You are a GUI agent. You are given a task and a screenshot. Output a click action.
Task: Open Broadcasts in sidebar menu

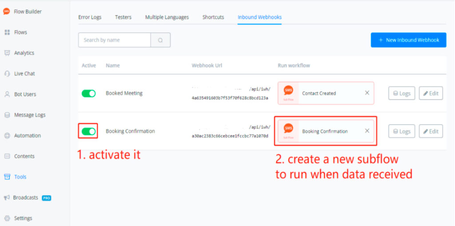25,198
